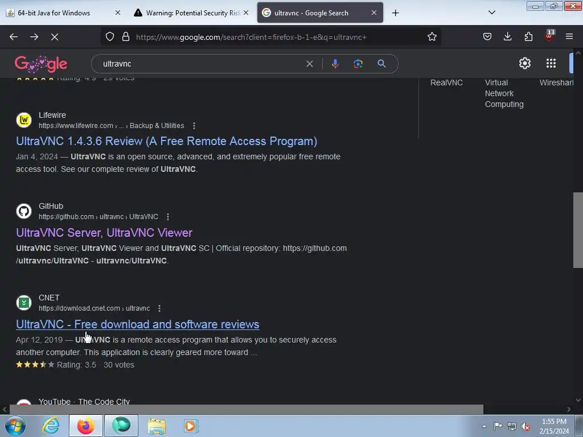The width and height of the screenshot is (583, 437).
Task: Open the tracking protection shield panel
Action: click(110, 37)
